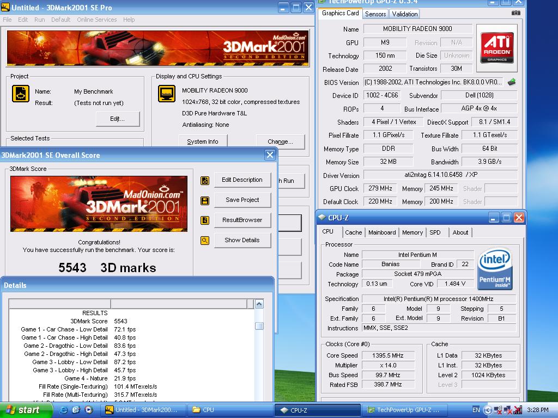
Task: Click the camera screenshot icon in GPU-Z
Action: pos(515,13)
